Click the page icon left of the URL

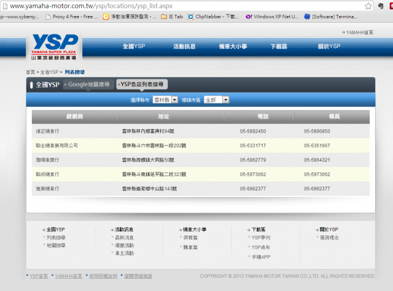pyautogui.click(x=5, y=6)
